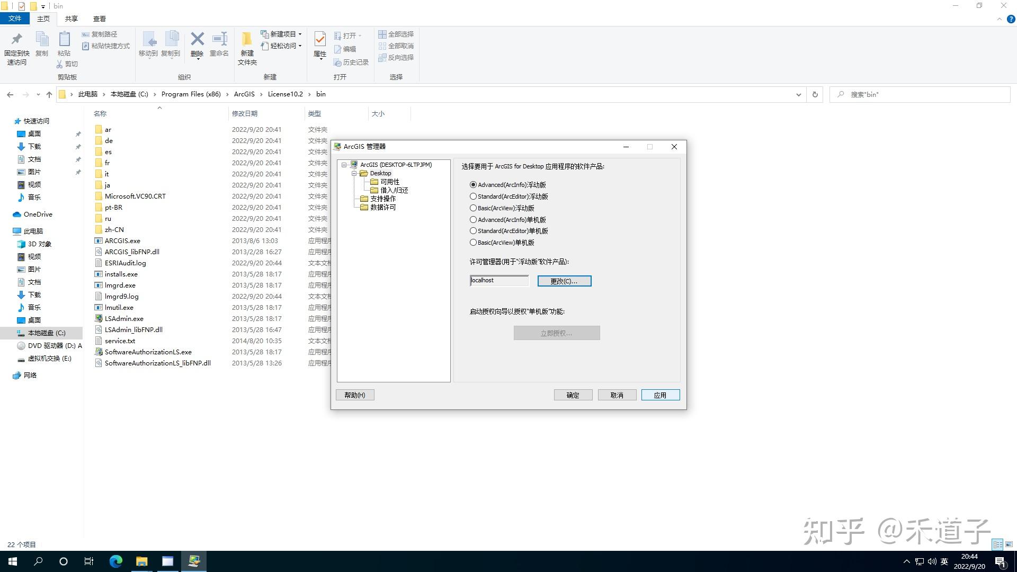This screenshot has height=572, width=1017.
Task: Switch to large icons view in status bar
Action: 1009,544
